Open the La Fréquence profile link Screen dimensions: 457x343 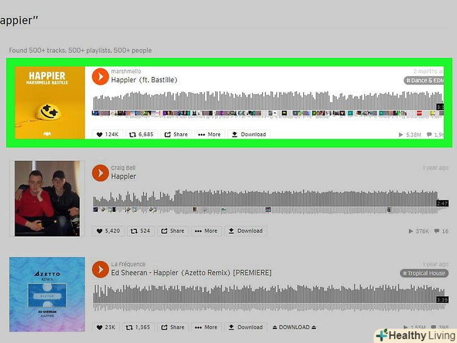pyautogui.click(x=128, y=264)
